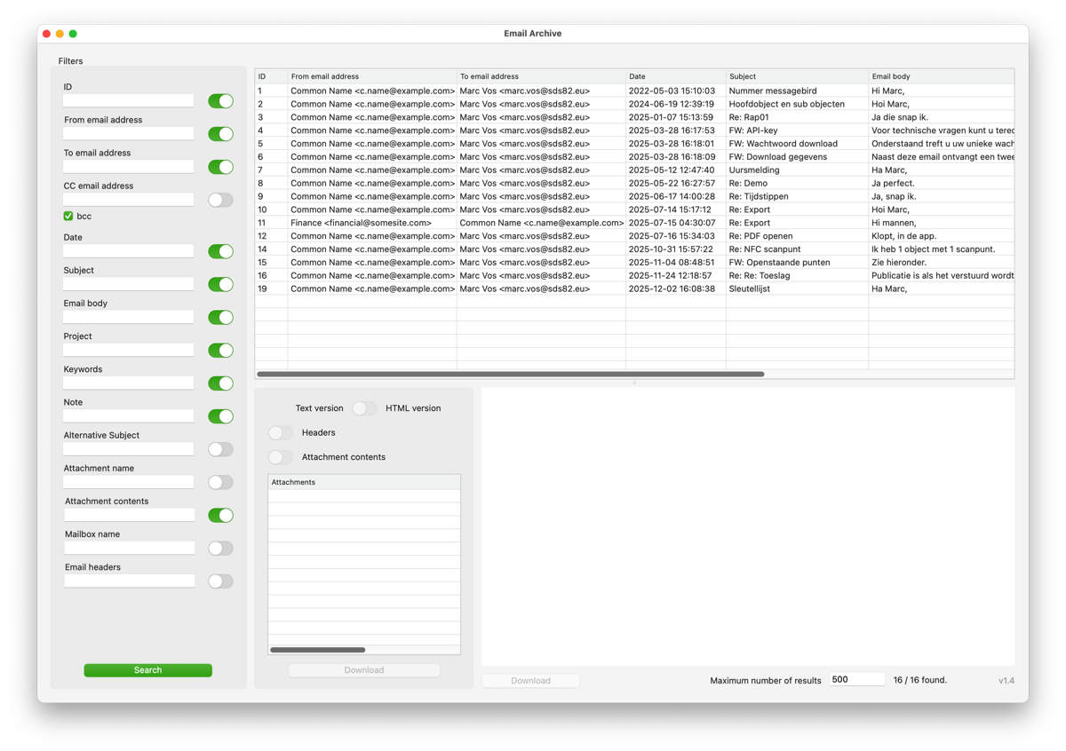This screenshot has height=751, width=1066.
Task: Click the Project filter input field
Action: [129, 349]
